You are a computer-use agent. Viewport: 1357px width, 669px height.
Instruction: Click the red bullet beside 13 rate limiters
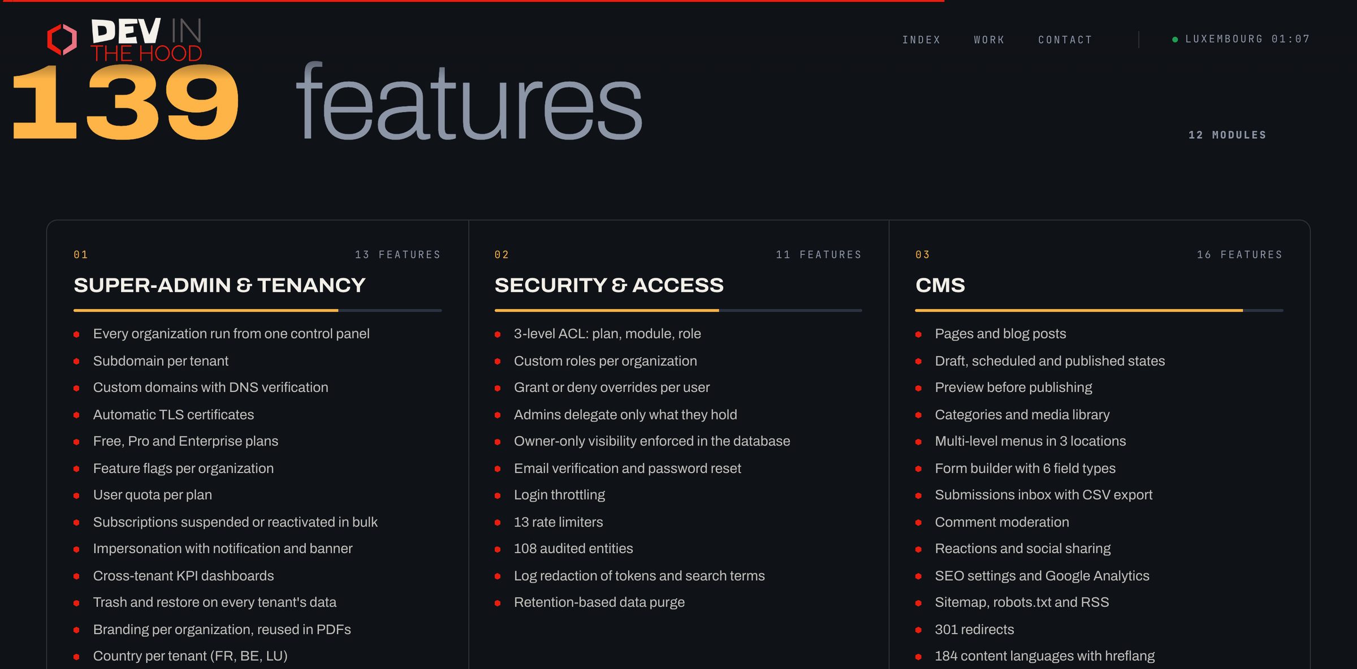pos(498,523)
